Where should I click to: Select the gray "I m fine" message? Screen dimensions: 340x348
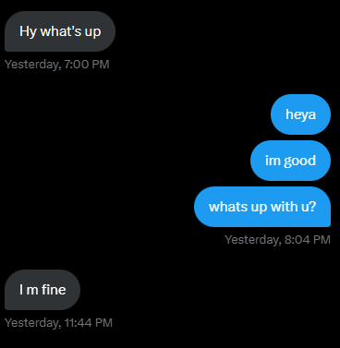click(x=42, y=290)
